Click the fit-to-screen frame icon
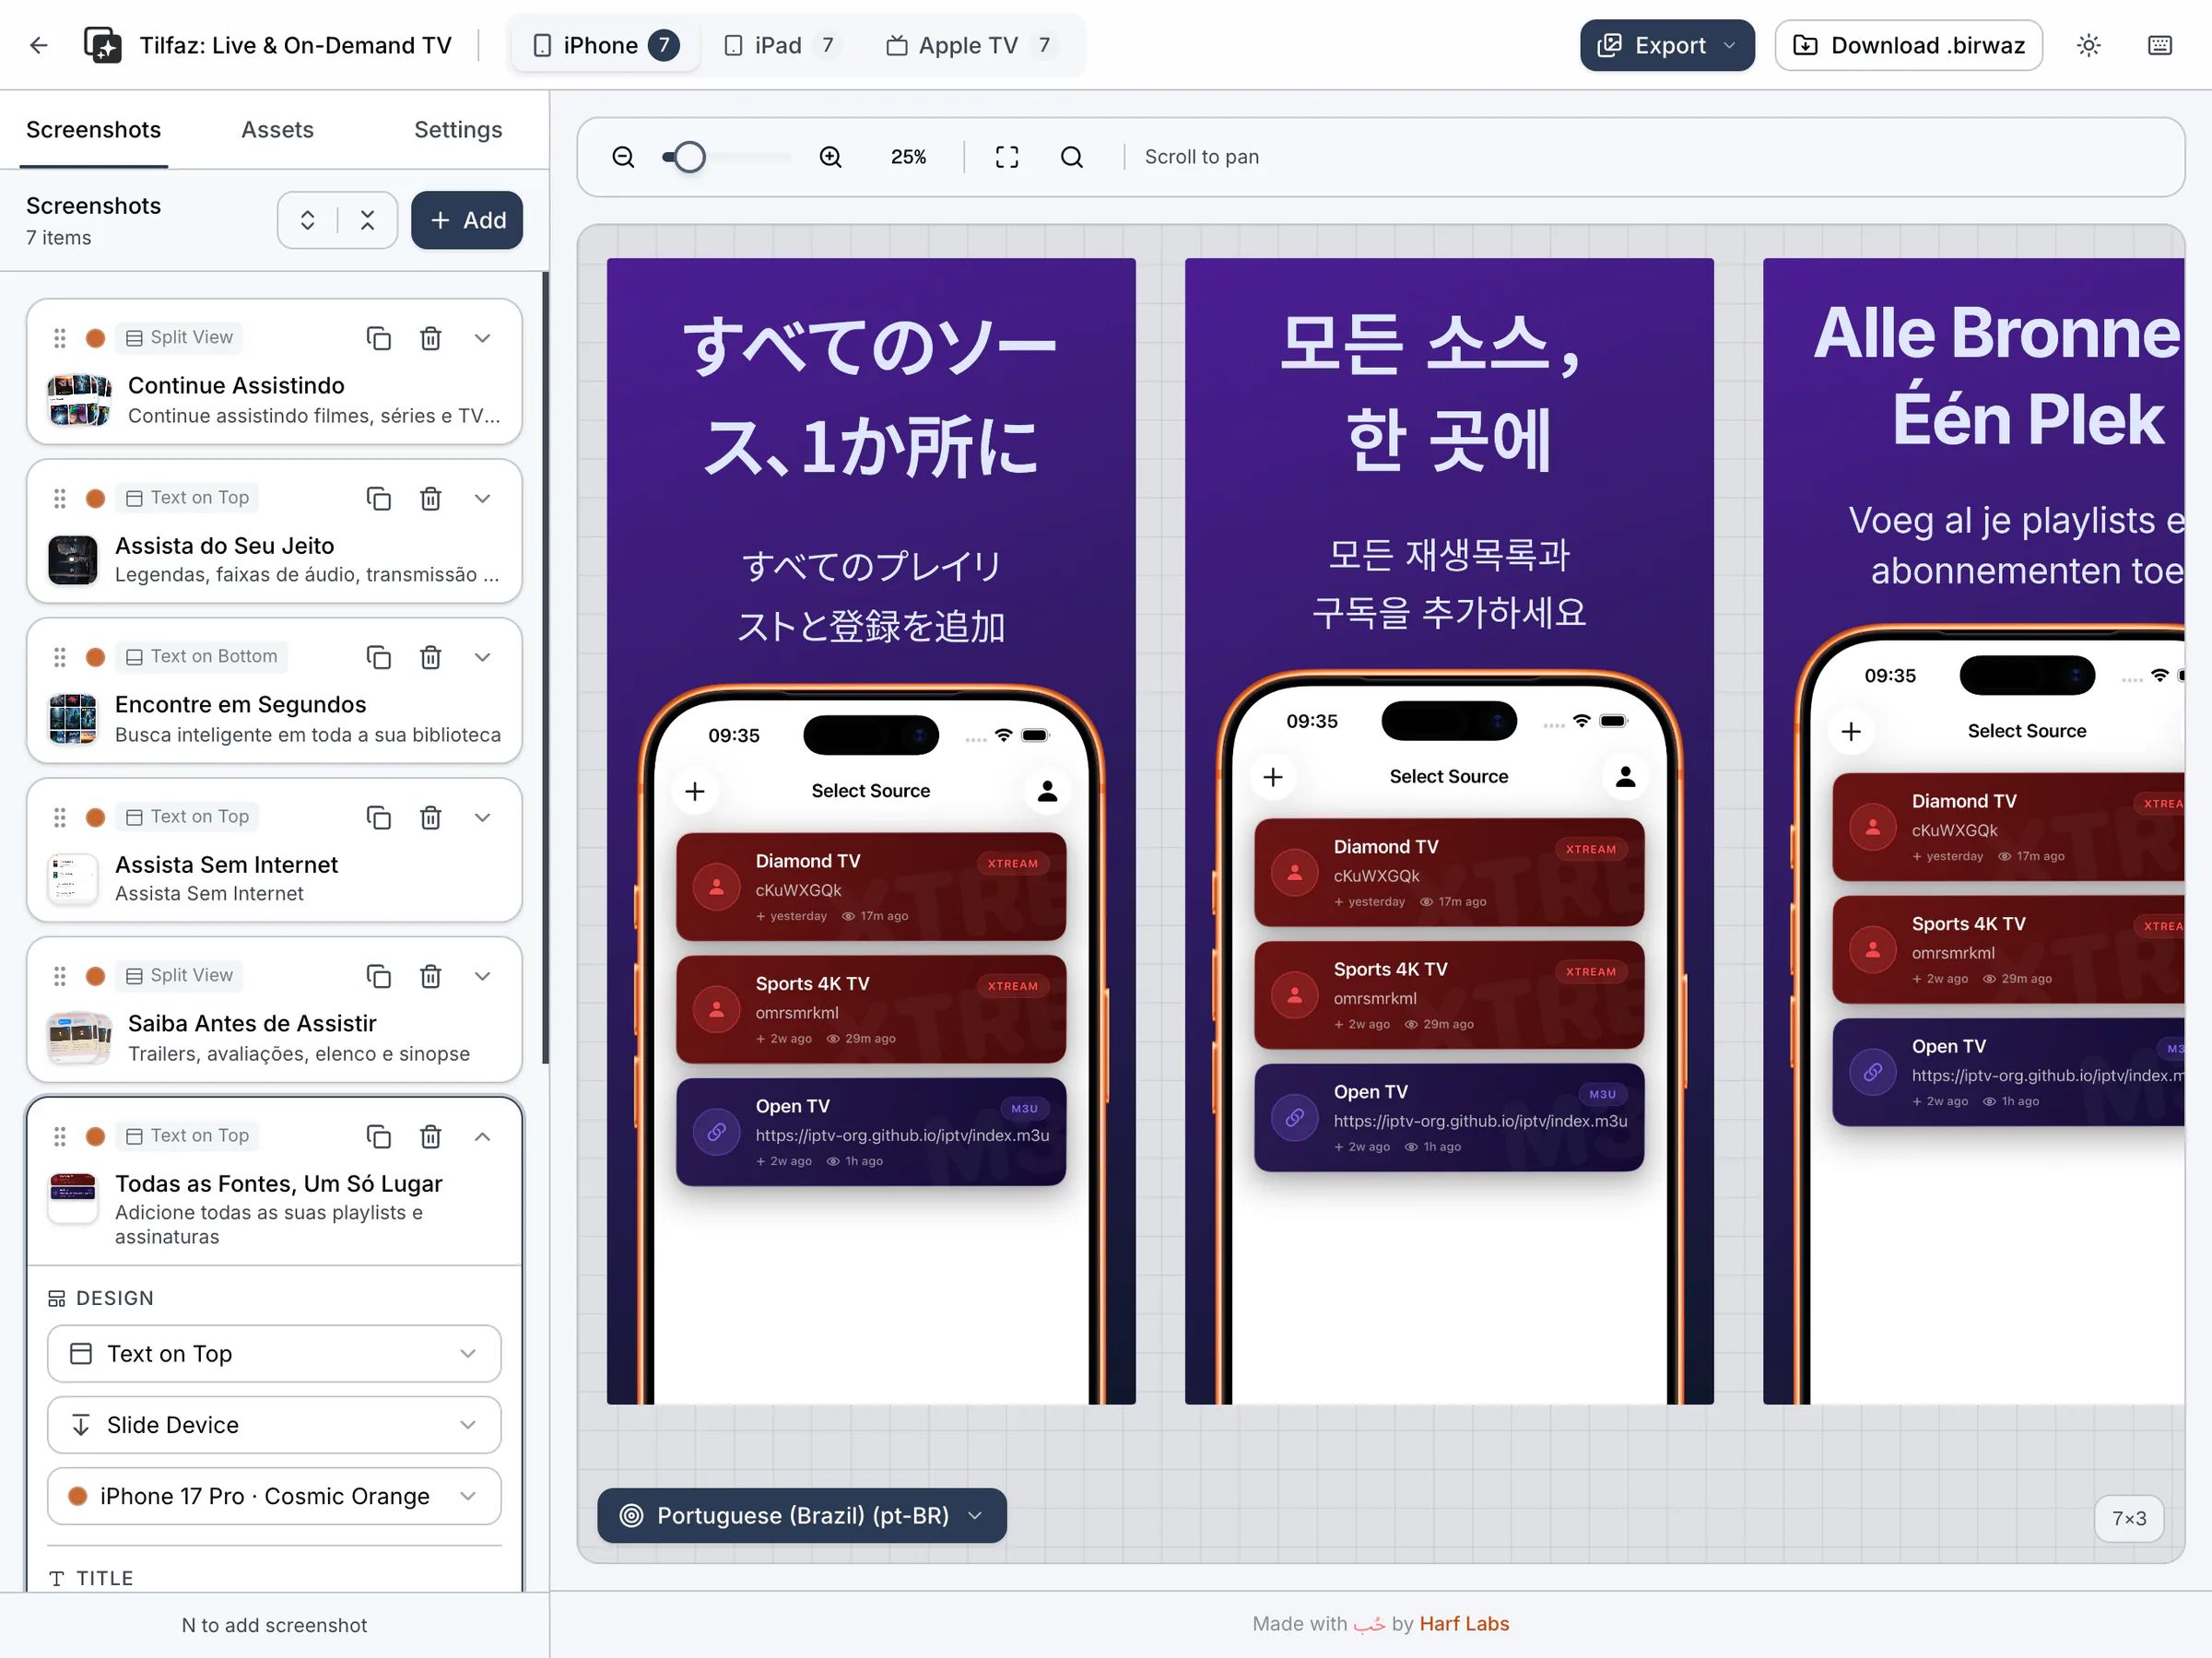Screen dimensions: 2212x1658 coord(1006,157)
